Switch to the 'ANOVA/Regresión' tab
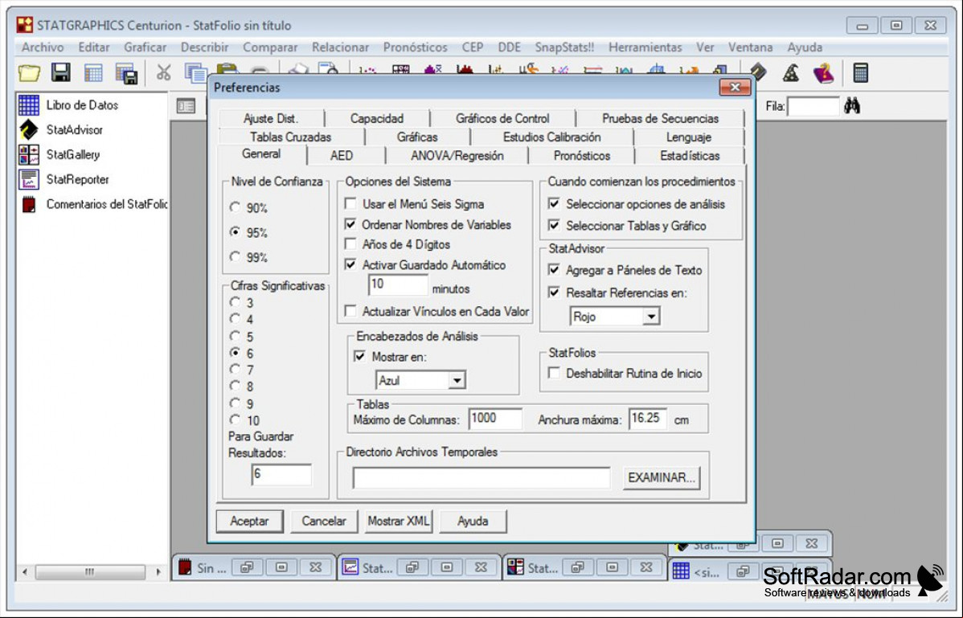The image size is (963, 618). [457, 156]
